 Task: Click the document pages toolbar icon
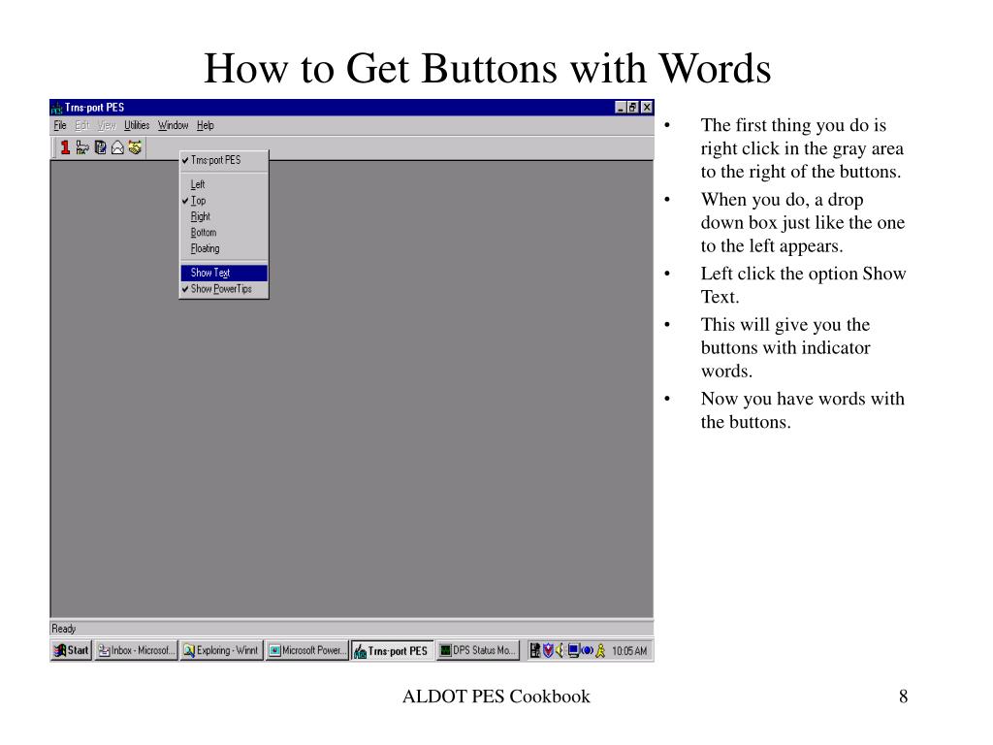click(100, 147)
